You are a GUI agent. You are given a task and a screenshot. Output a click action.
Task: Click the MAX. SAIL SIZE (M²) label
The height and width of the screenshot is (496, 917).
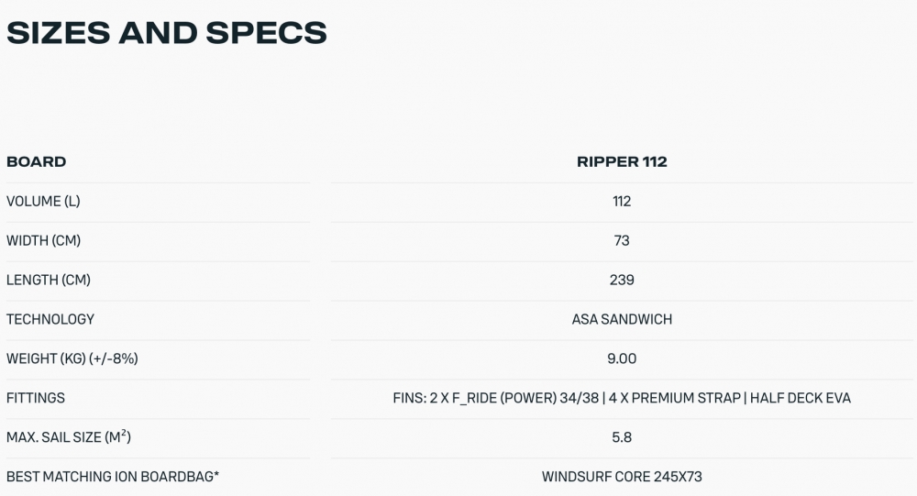(69, 438)
